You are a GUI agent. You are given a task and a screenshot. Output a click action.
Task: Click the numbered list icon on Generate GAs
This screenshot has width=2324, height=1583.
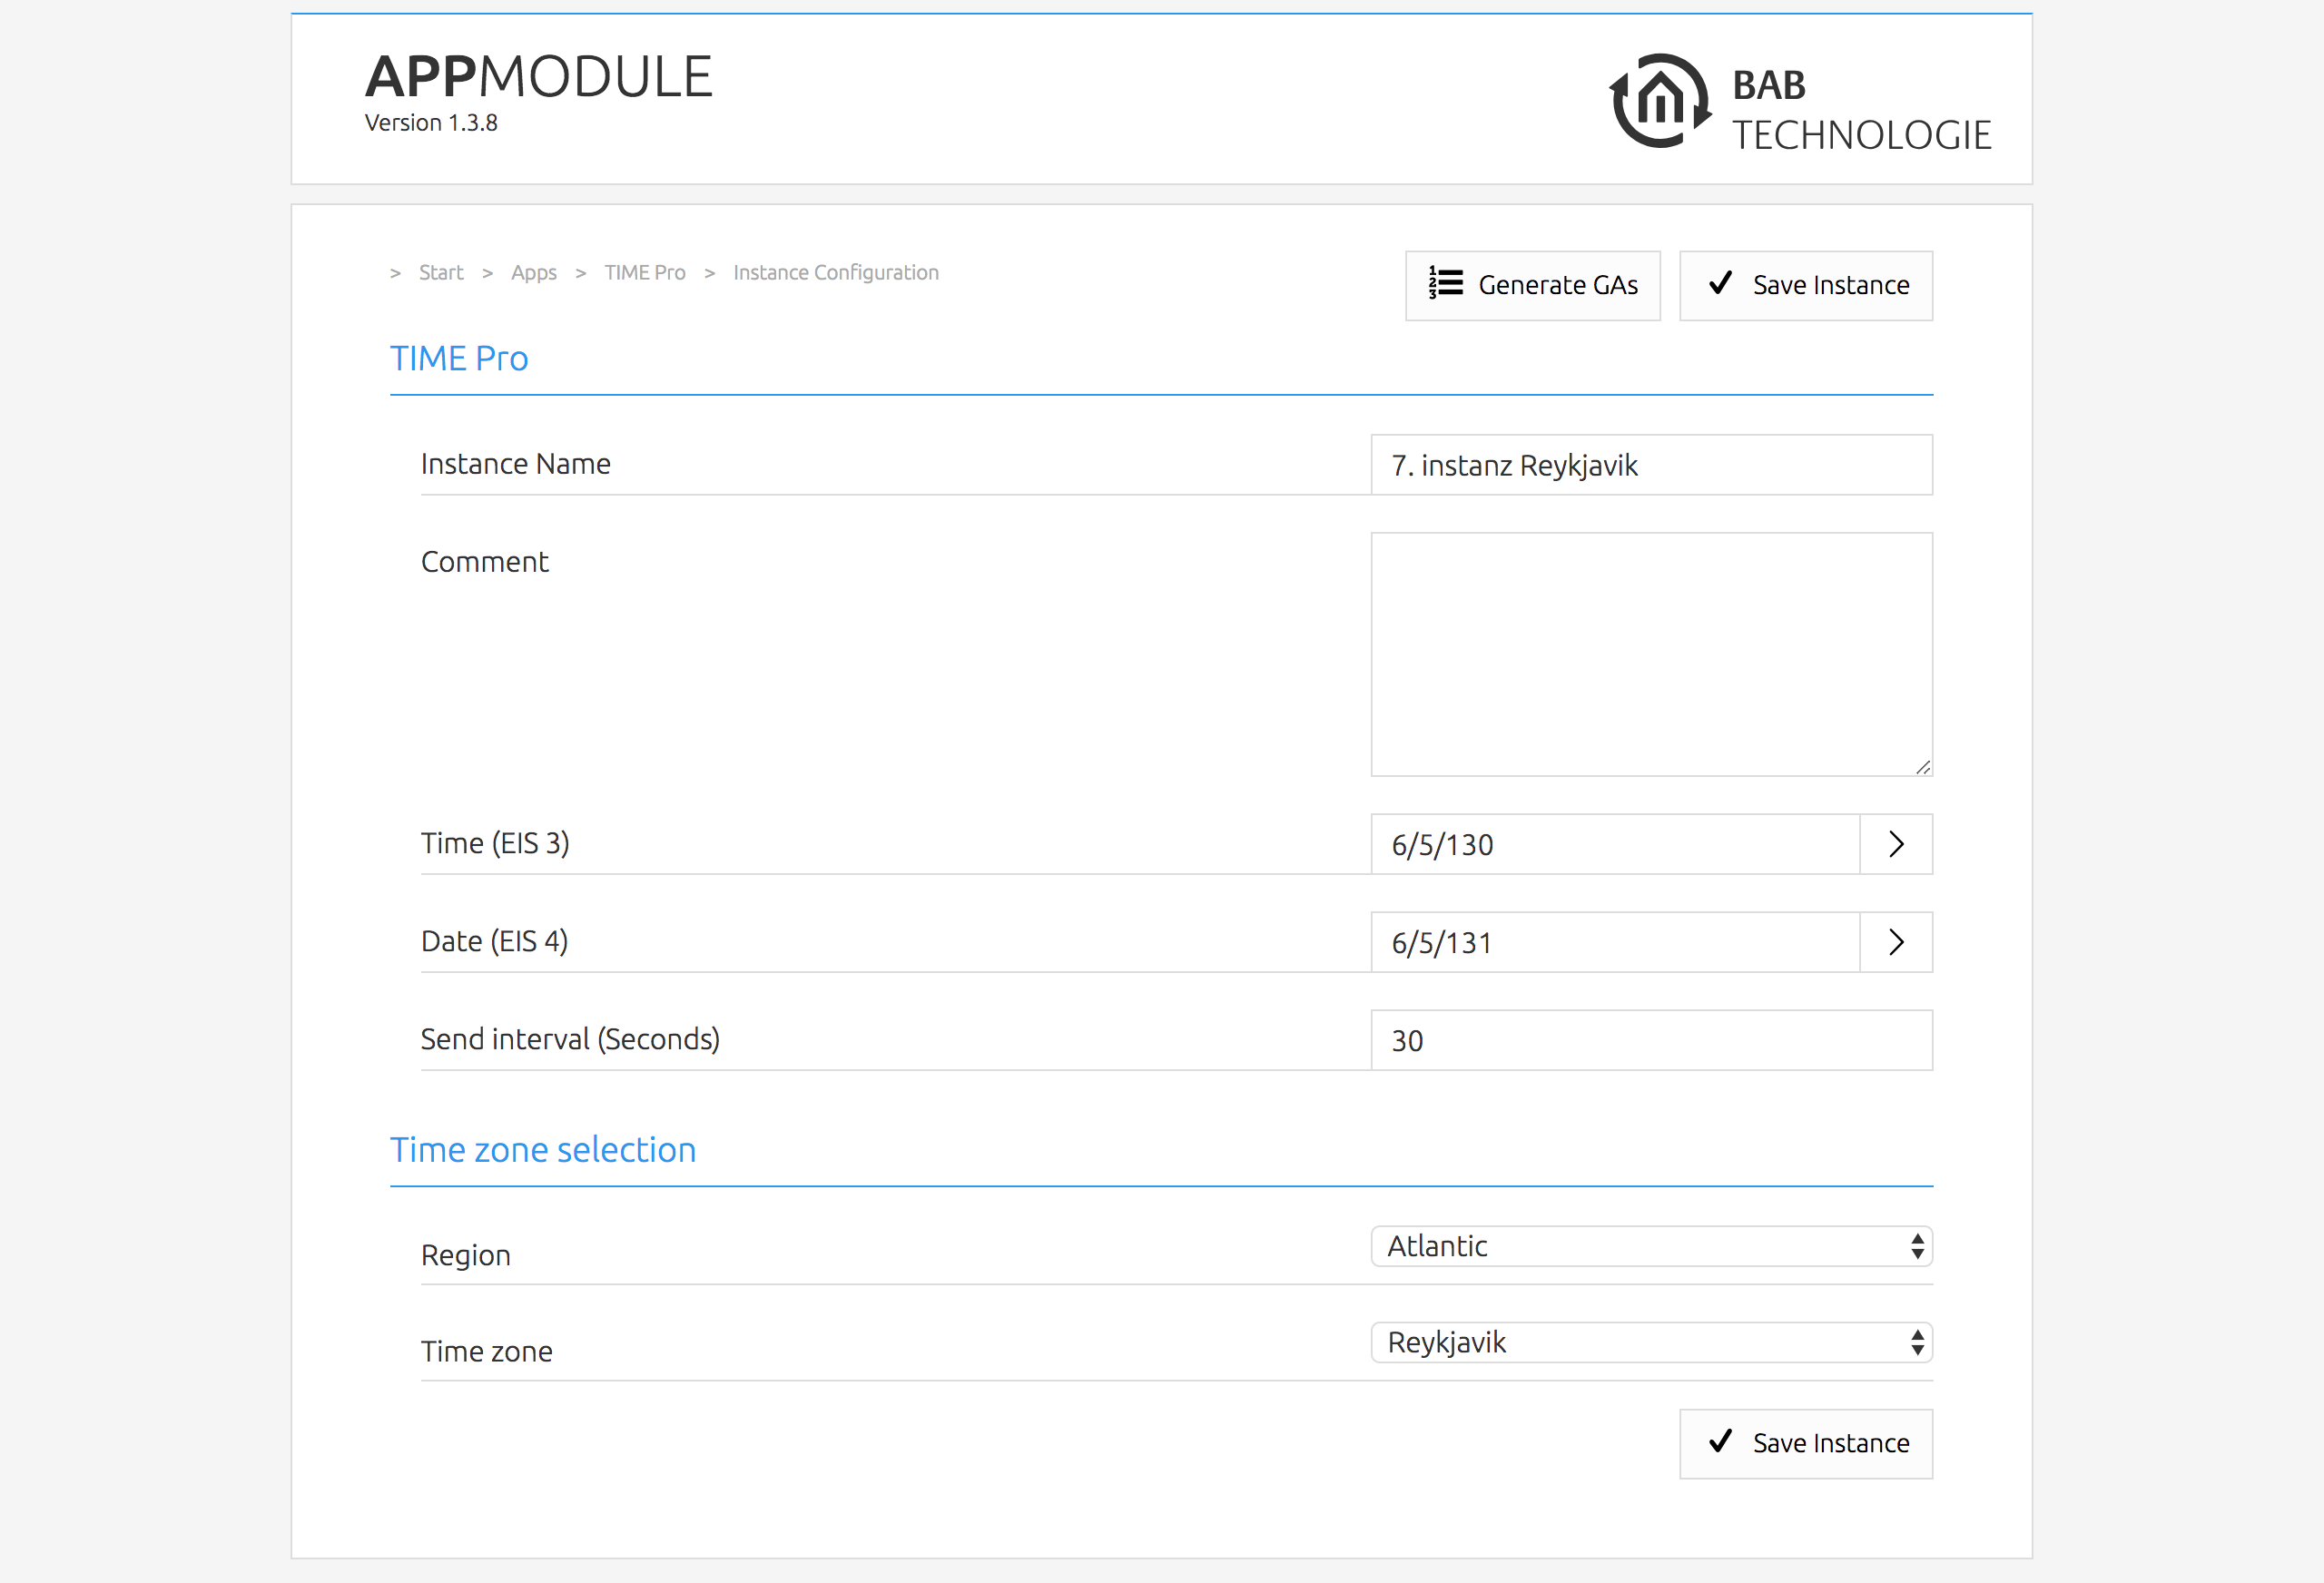pyautogui.click(x=1445, y=284)
